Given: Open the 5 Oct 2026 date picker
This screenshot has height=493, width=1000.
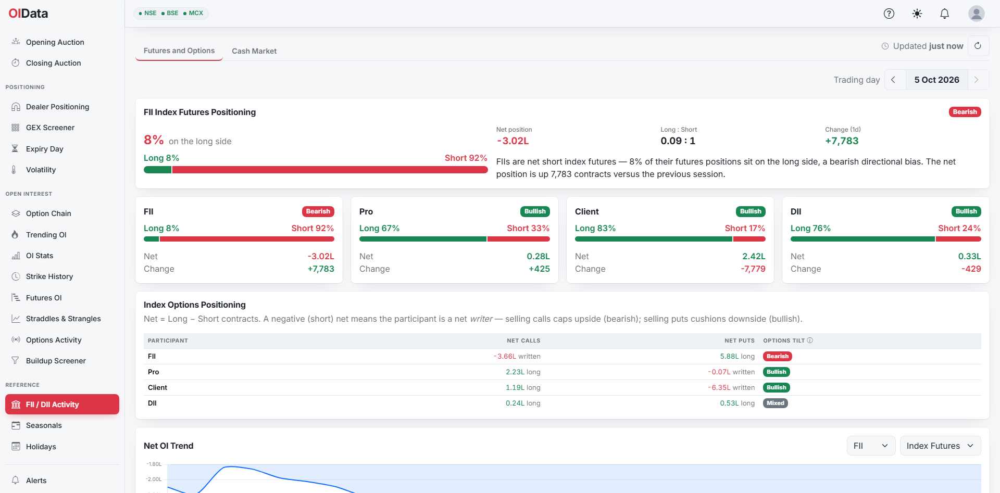Looking at the screenshot, I should click(x=937, y=80).
